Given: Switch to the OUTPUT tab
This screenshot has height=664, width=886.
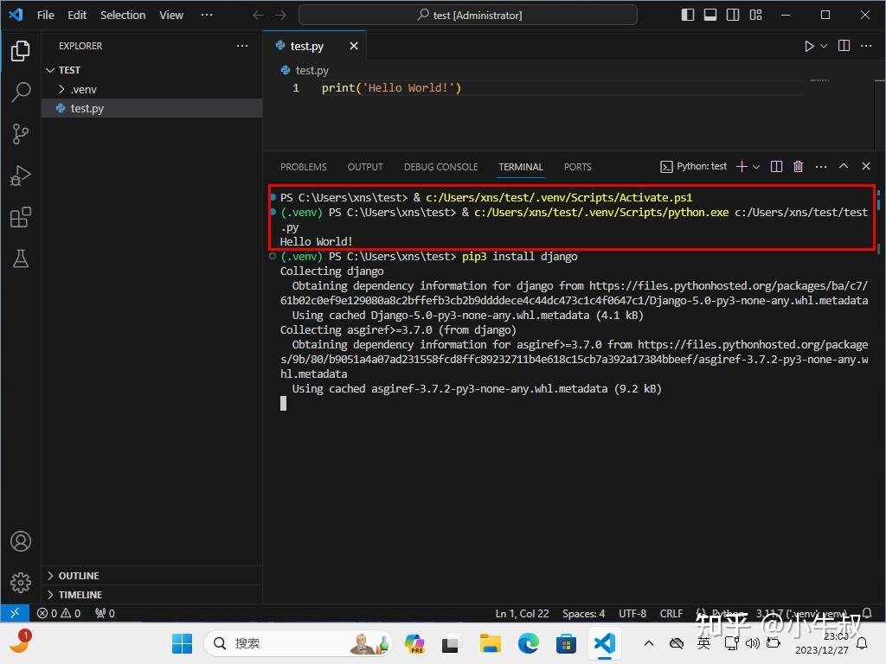Looking at the screenshot, I should coord(364,167).
